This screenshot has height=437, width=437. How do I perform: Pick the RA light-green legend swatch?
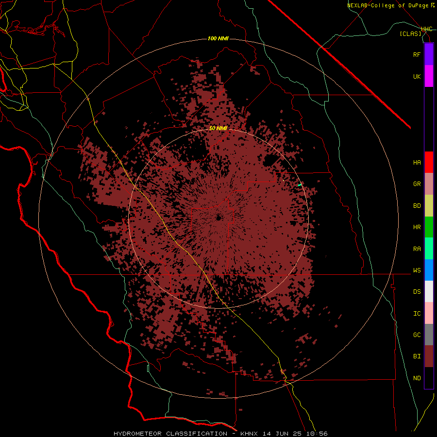429,249
